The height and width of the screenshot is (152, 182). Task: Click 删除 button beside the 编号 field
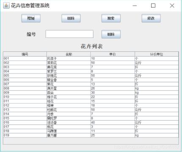click(111, 34)
